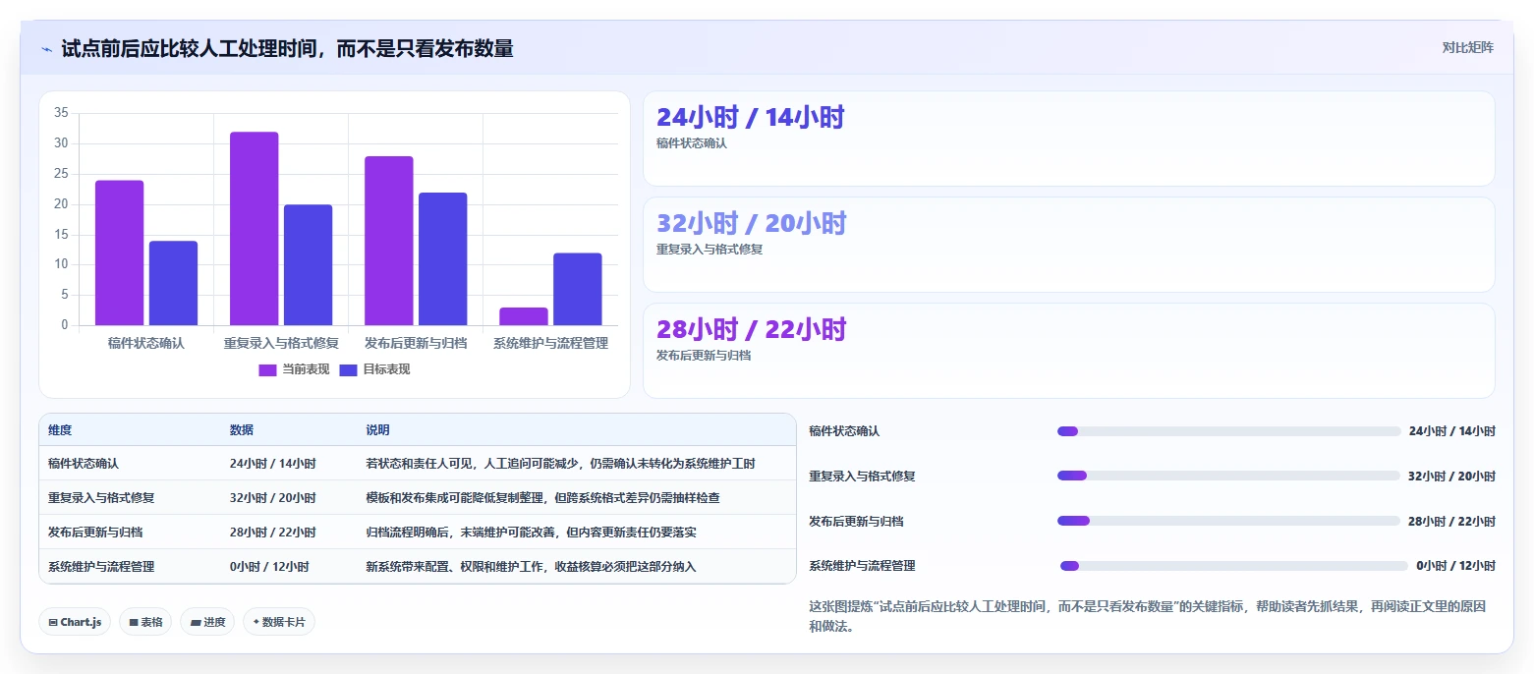This screenshot has width=1534, height=674.
Task: Click the summary paragraph starting 这张图提炼
Action: tap(1147, 616)
